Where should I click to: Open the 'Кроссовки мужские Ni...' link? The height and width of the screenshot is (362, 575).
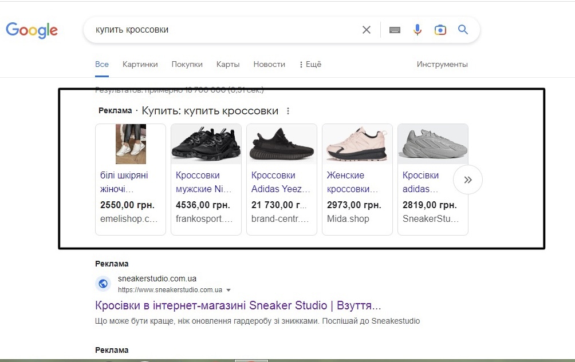tap(203, 182)
